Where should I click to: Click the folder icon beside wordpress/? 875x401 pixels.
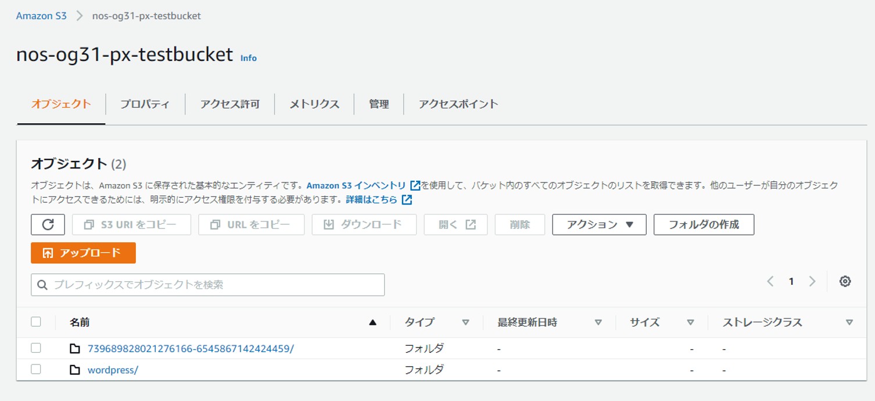click(75, 370)
